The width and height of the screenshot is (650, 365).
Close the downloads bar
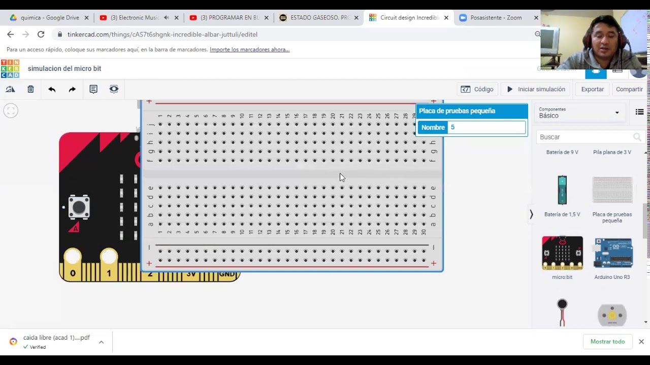(641, 342)
